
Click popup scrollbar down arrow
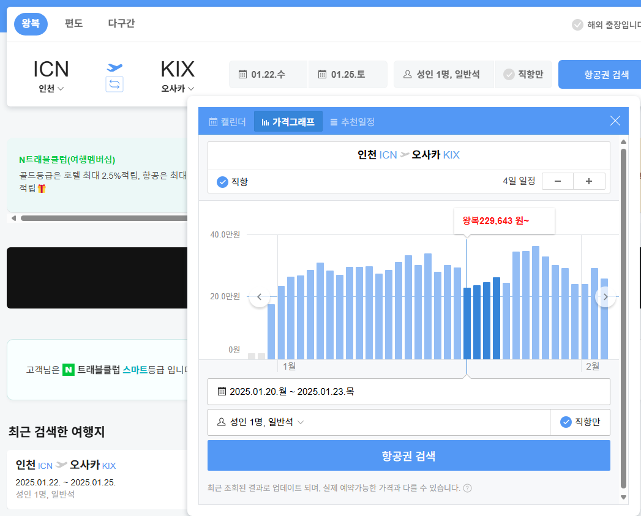(623, 497)
